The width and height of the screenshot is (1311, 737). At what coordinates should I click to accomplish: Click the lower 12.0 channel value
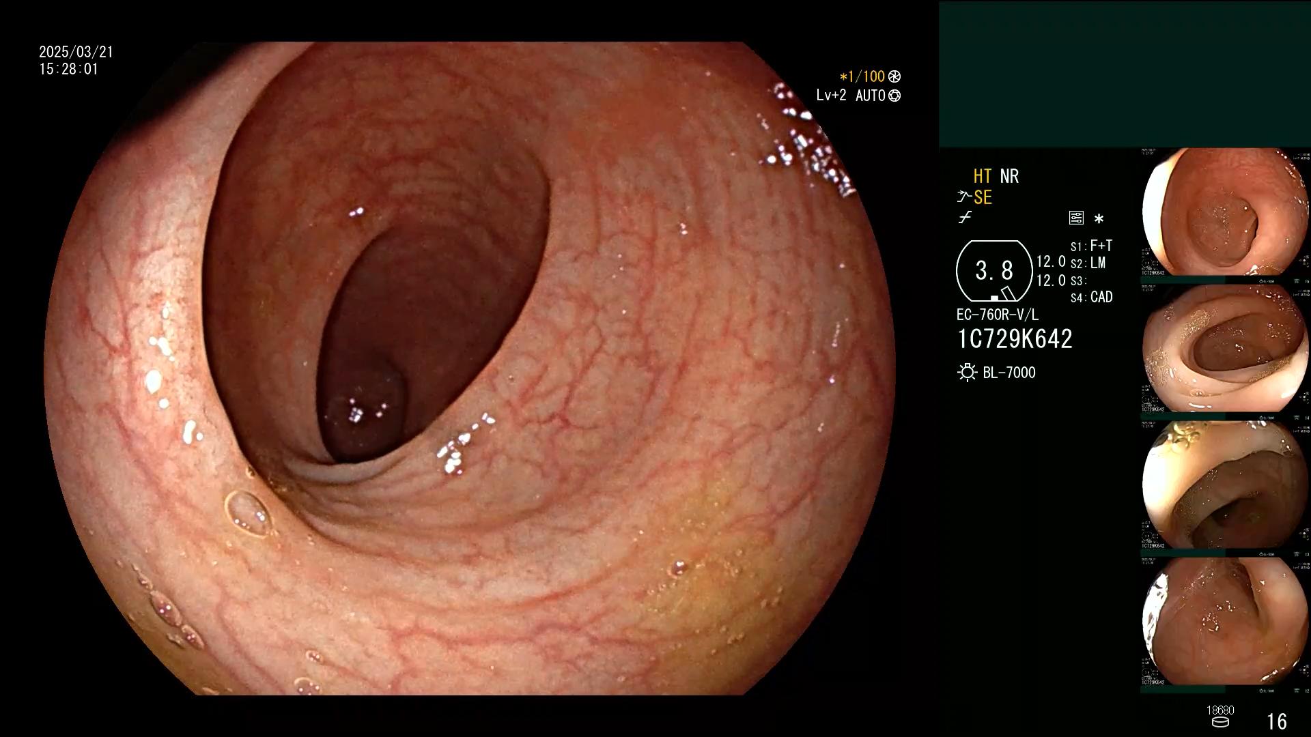click(1051, 280)
